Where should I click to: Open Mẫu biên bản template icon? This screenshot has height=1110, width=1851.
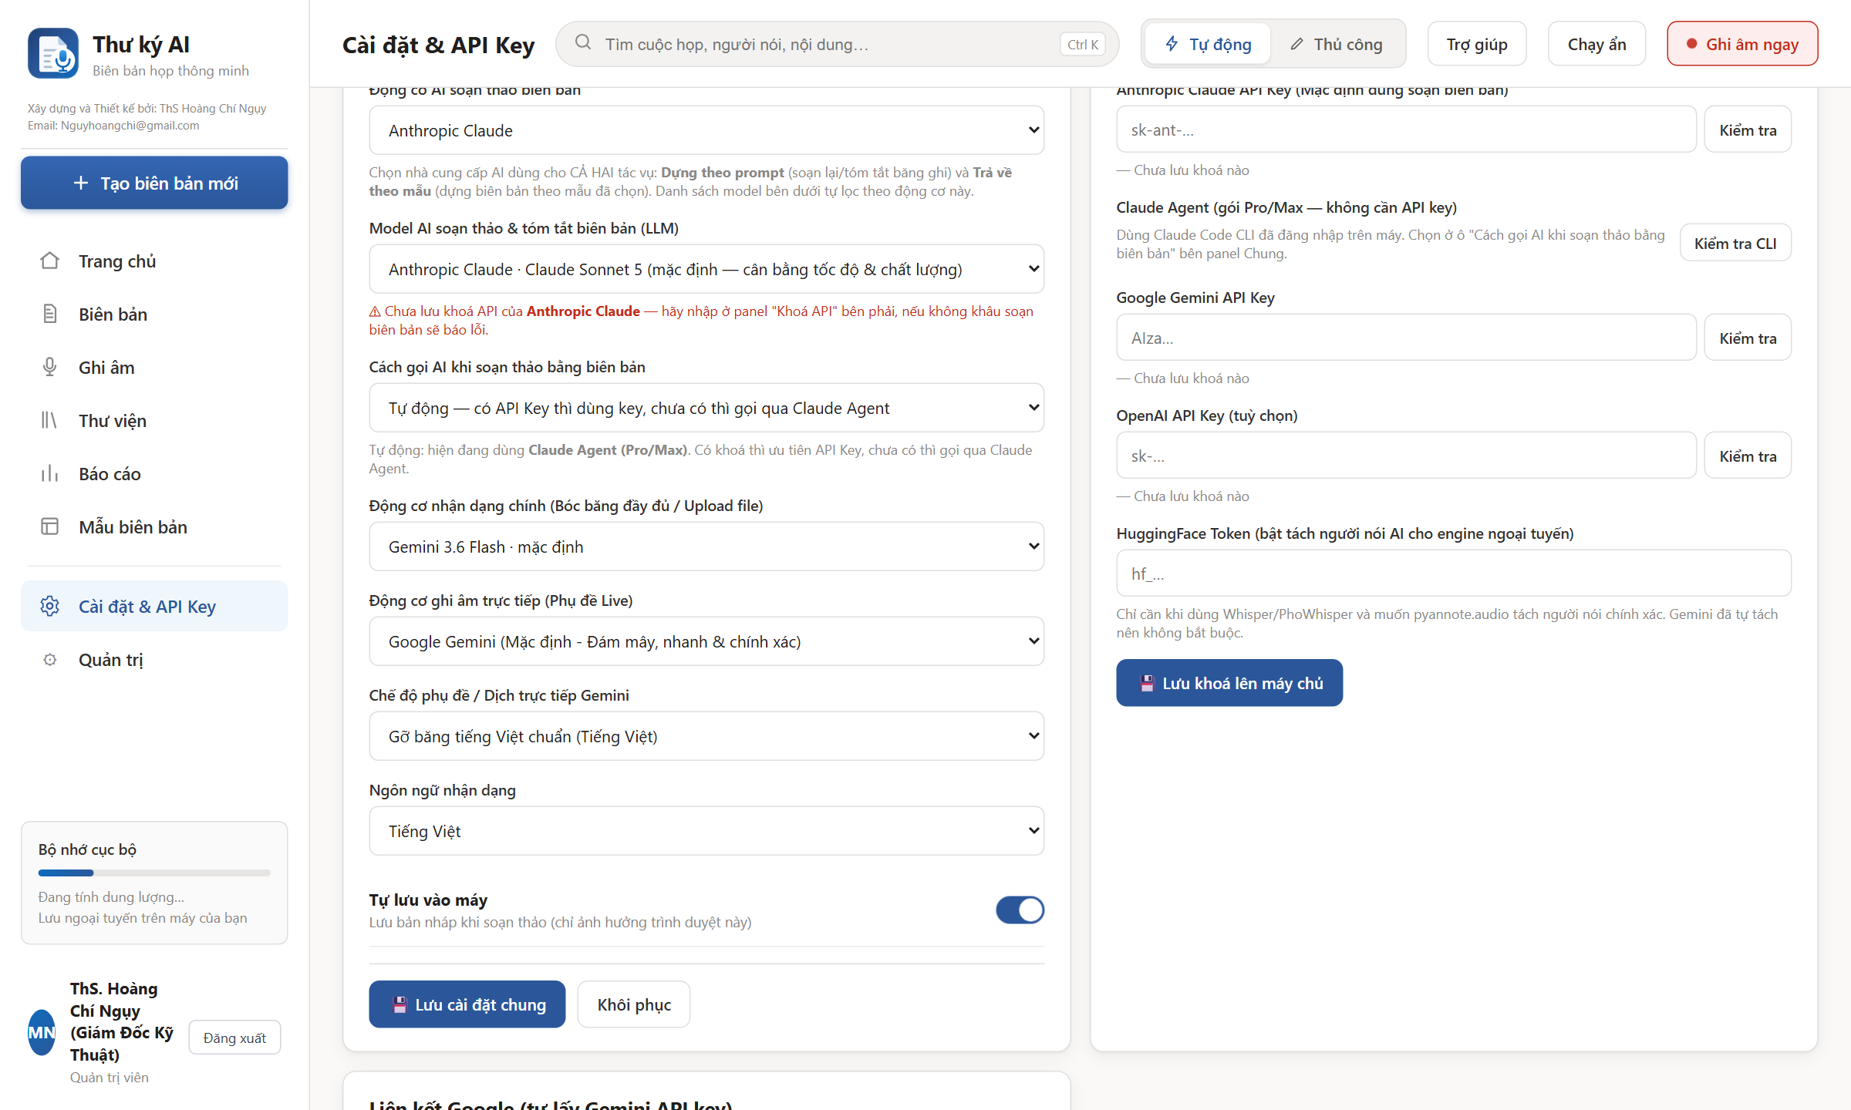tap(49, 526)
